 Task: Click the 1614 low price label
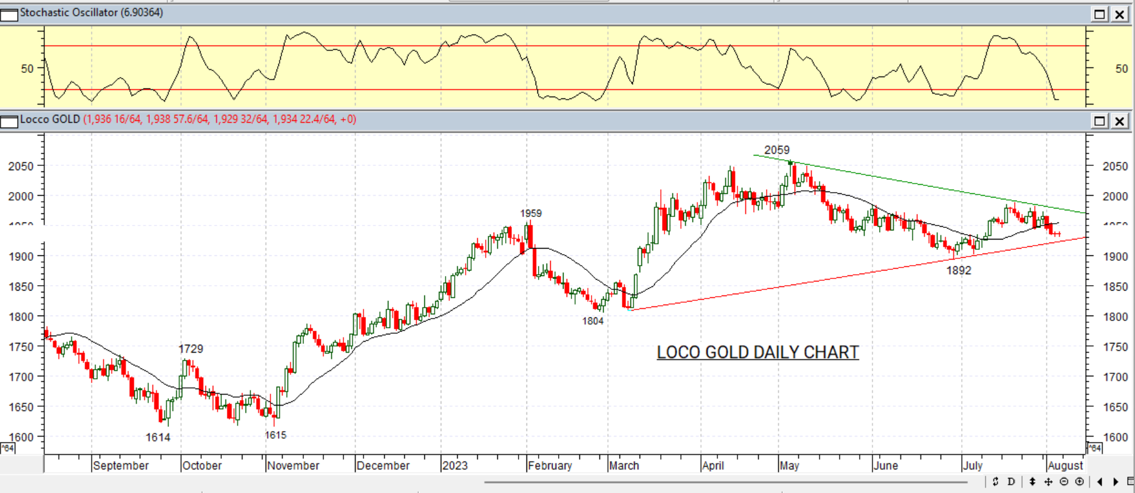158,437
